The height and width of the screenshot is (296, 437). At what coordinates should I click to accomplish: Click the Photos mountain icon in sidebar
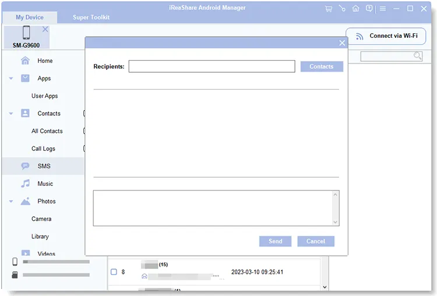click(x=25, y=201)
